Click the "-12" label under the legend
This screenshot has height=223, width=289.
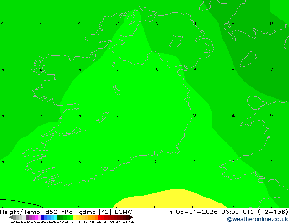[x=62, y=222]
